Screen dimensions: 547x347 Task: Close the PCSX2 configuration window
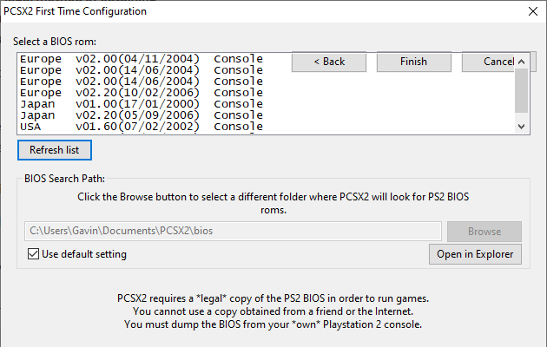tap(531, 12)
